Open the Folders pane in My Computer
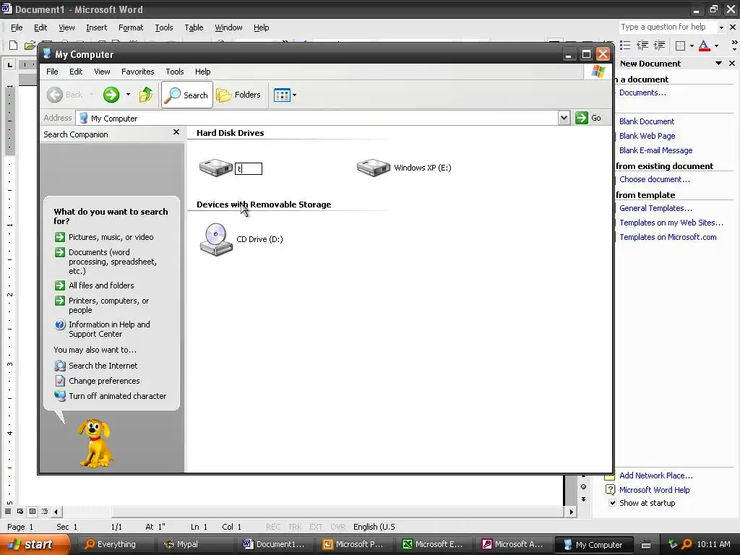 point(238,95)
